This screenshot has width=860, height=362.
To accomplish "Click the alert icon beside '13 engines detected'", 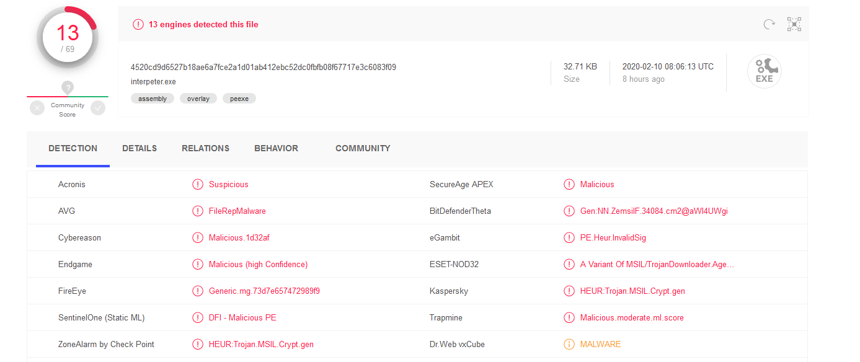I will [138, 25].
